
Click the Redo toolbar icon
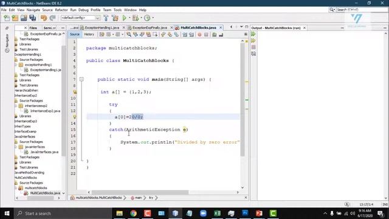tap(52, 18)
